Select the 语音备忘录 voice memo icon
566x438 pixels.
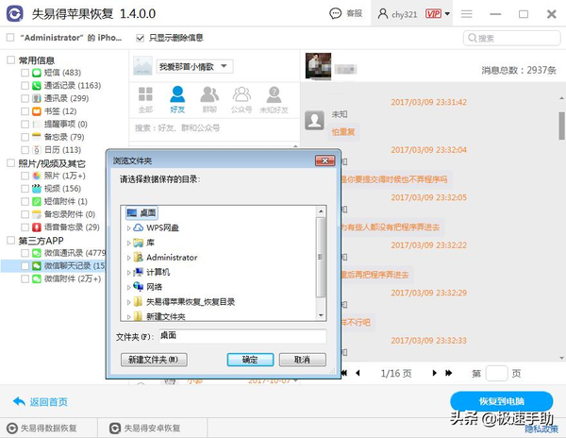point(37,227)
